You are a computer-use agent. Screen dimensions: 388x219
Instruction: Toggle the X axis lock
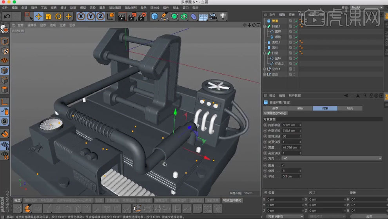click(81, 16)
